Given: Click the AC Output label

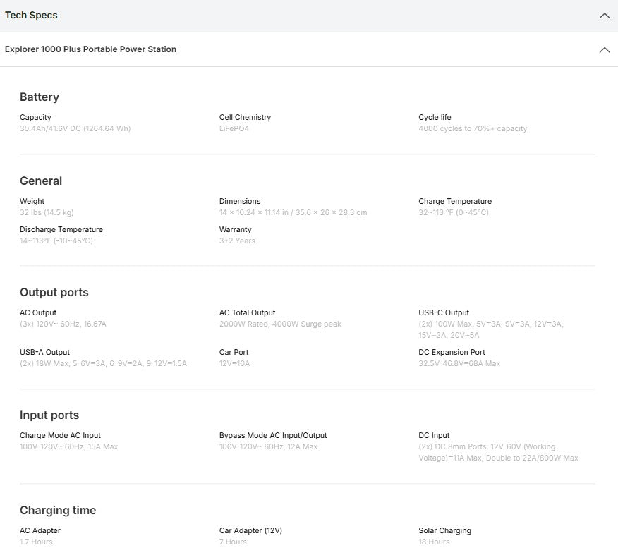Looking at the screenshot, I should (x=38, y=313).
